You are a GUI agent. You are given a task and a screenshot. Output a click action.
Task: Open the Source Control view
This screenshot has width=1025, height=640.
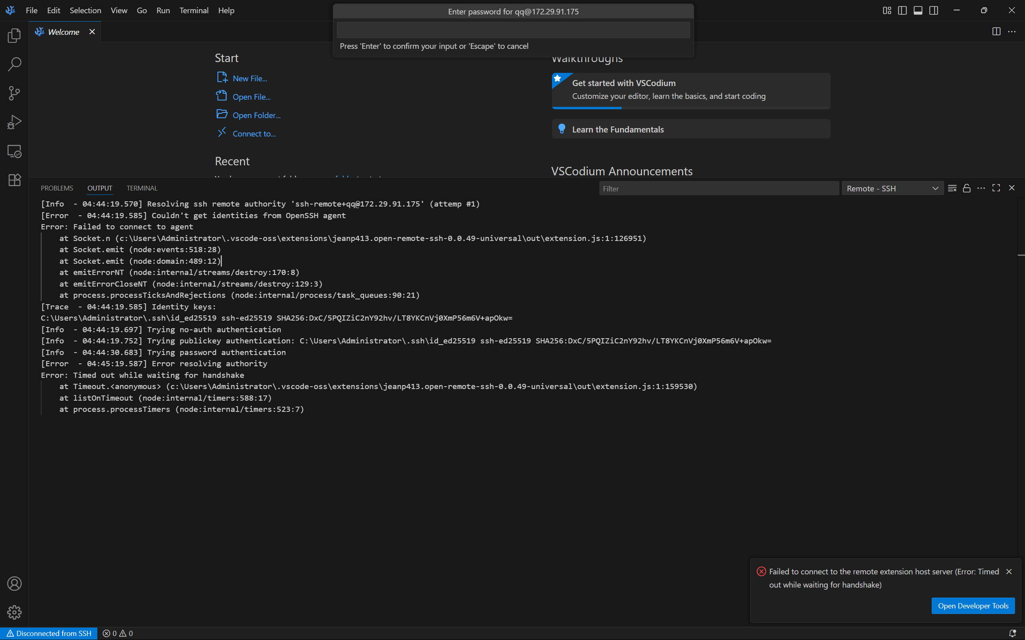click(x=14, y=93)
